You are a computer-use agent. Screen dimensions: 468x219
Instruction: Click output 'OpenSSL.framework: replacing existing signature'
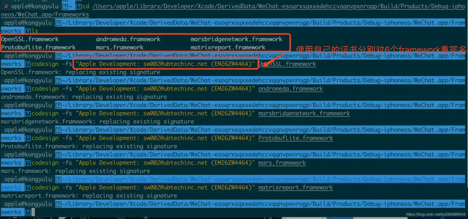[80, 72]
